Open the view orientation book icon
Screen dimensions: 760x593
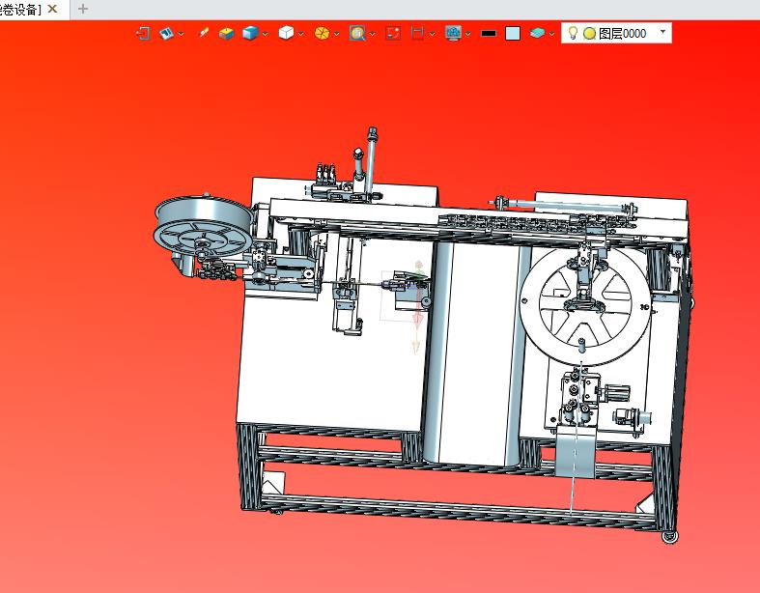pos(166,34)
